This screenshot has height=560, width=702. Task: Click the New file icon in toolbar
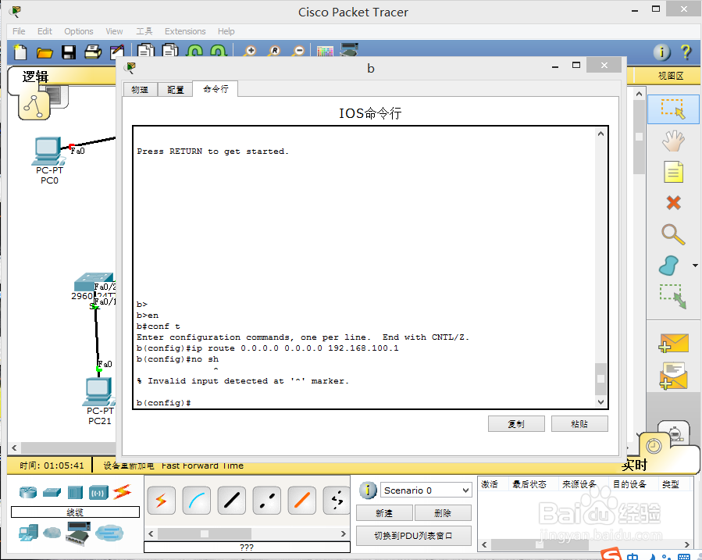tap(20, 52)
